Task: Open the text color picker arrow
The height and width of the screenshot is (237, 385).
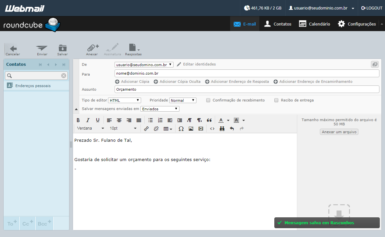Action: pos(228,120)
